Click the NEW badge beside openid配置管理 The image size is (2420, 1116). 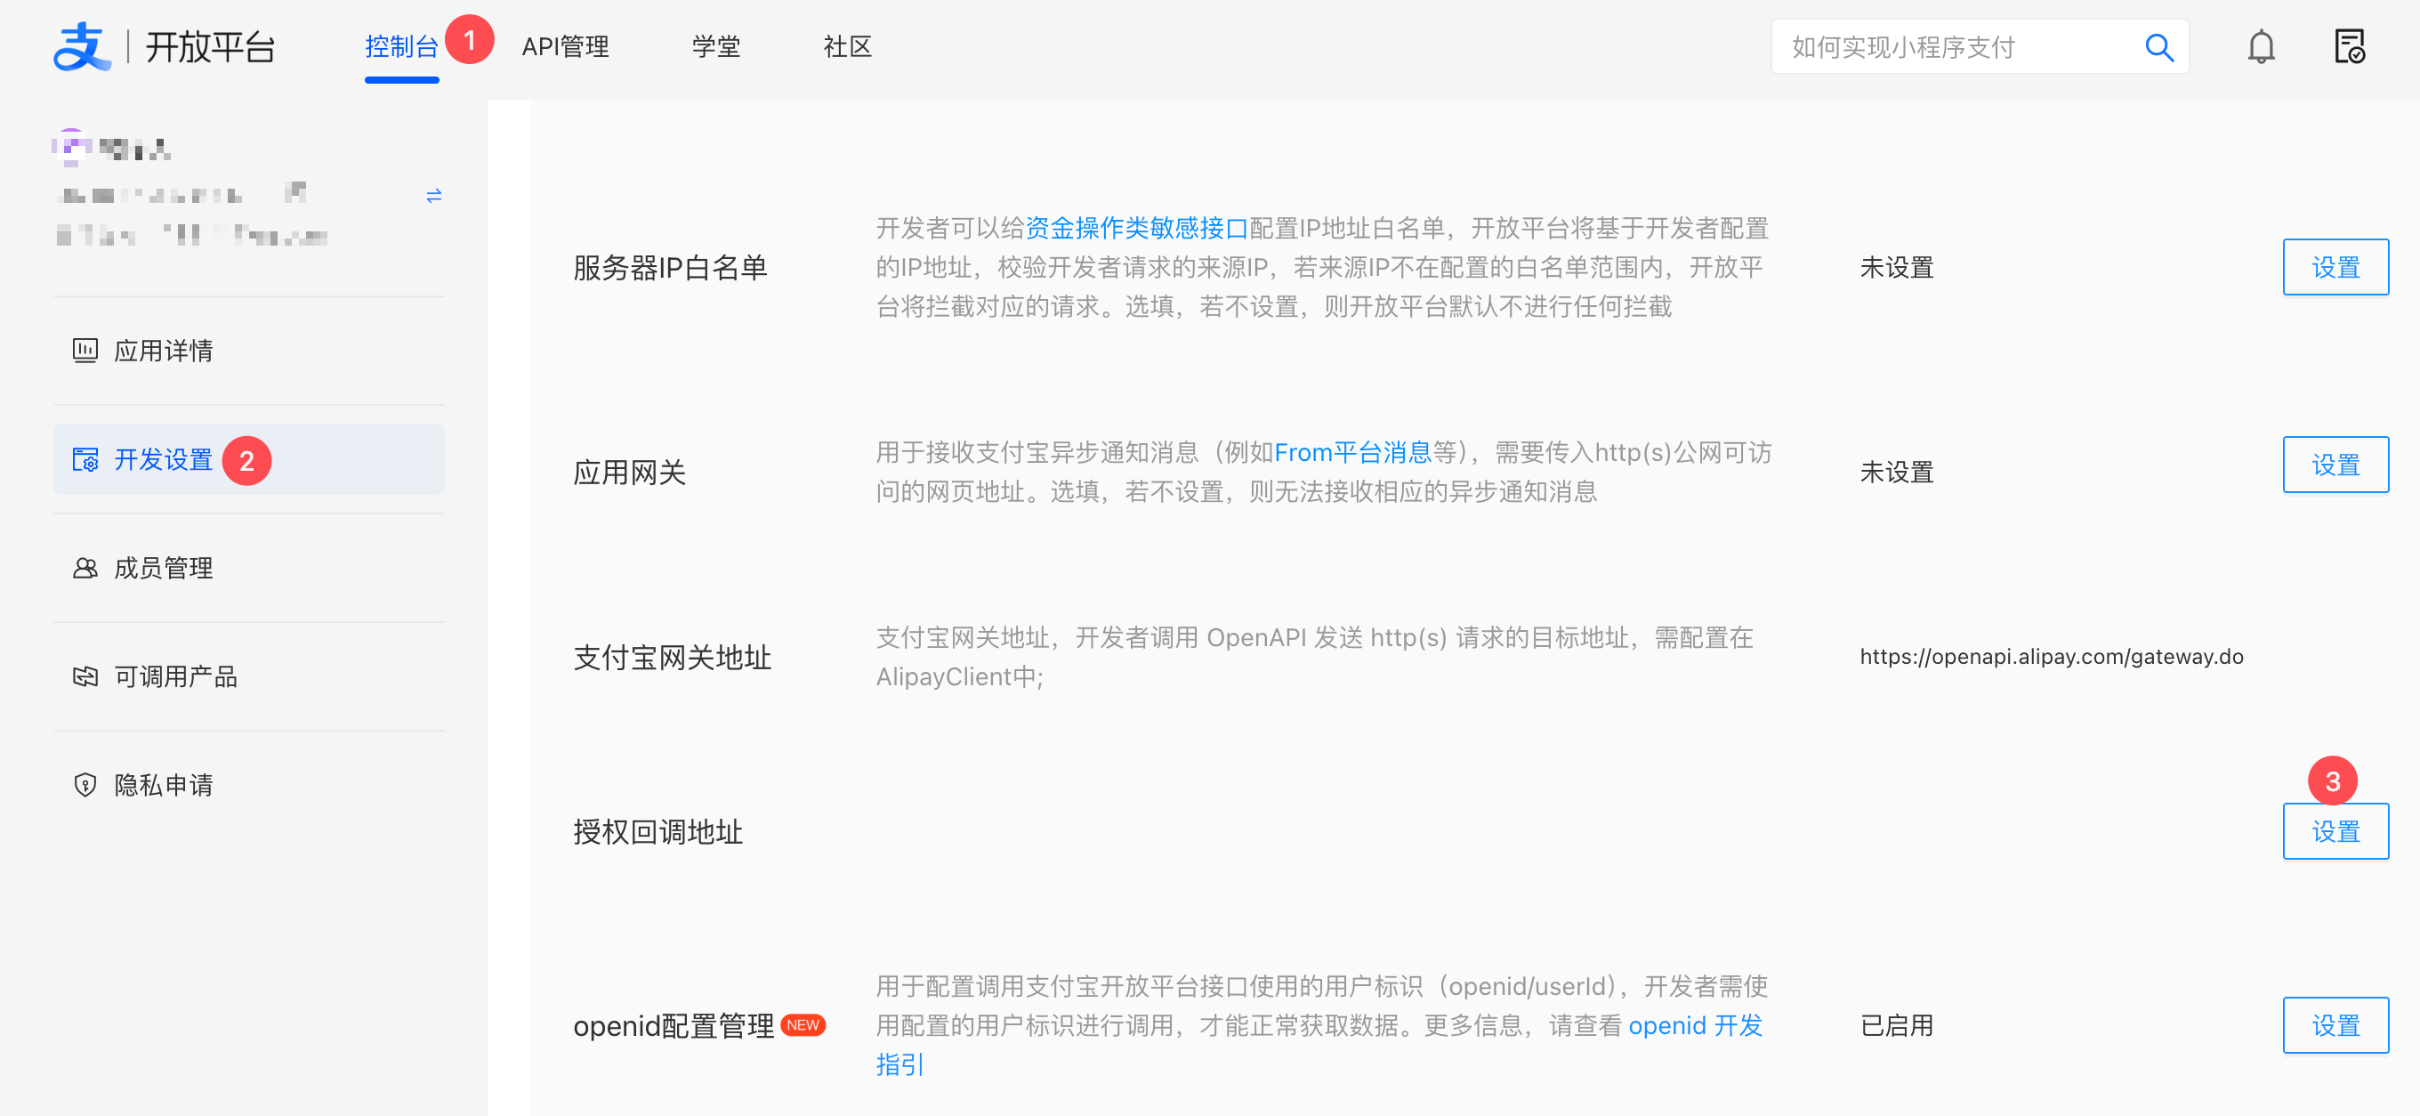[803, 1025]
